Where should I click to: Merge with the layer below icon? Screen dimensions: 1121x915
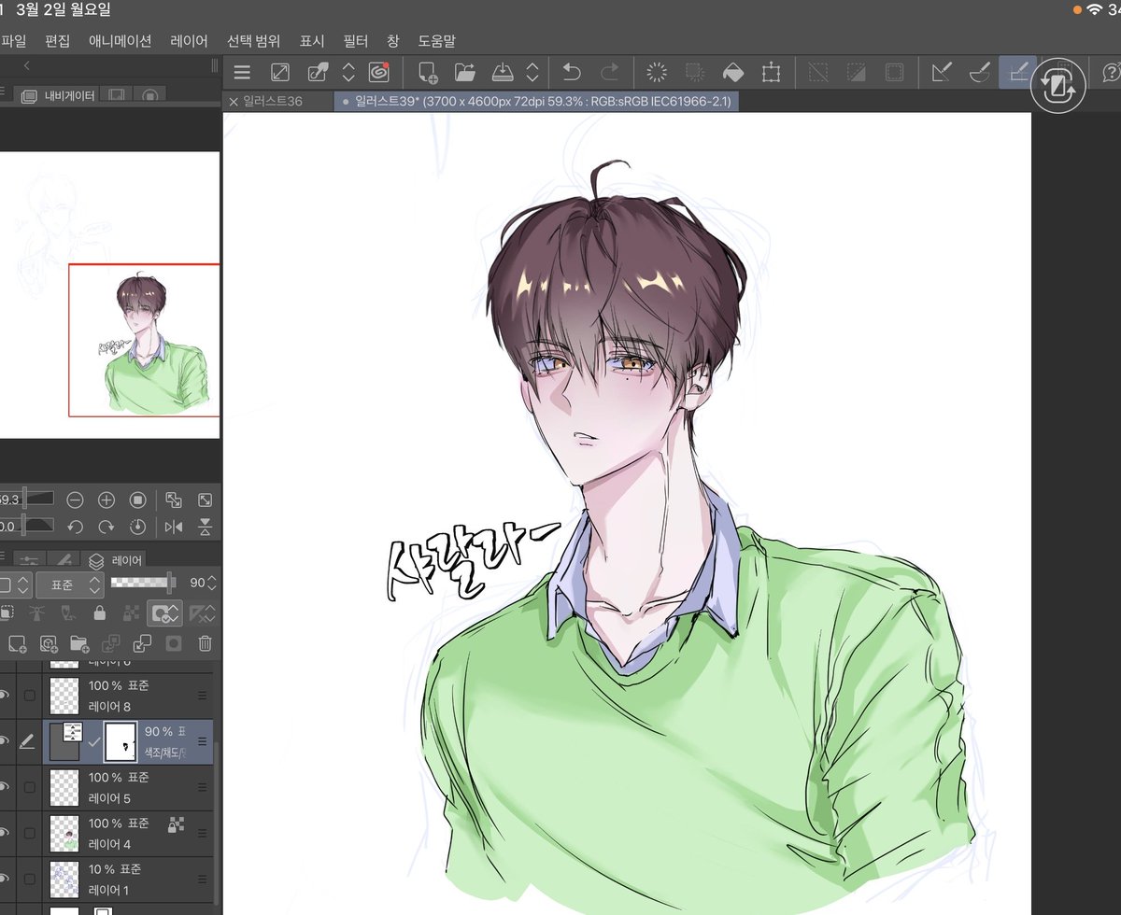pyautogui.click(x=143, y=643)
